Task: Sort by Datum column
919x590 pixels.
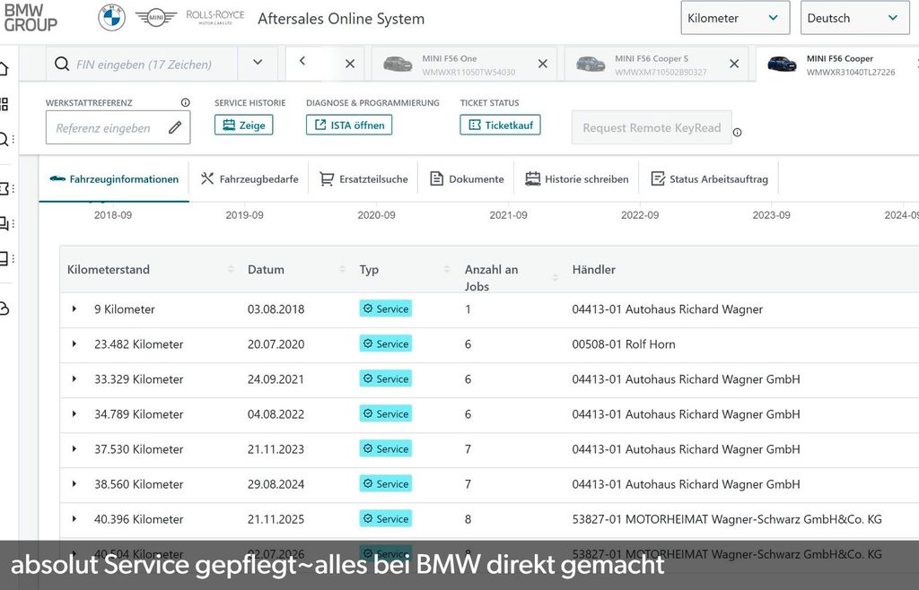Action: [342, 269]
